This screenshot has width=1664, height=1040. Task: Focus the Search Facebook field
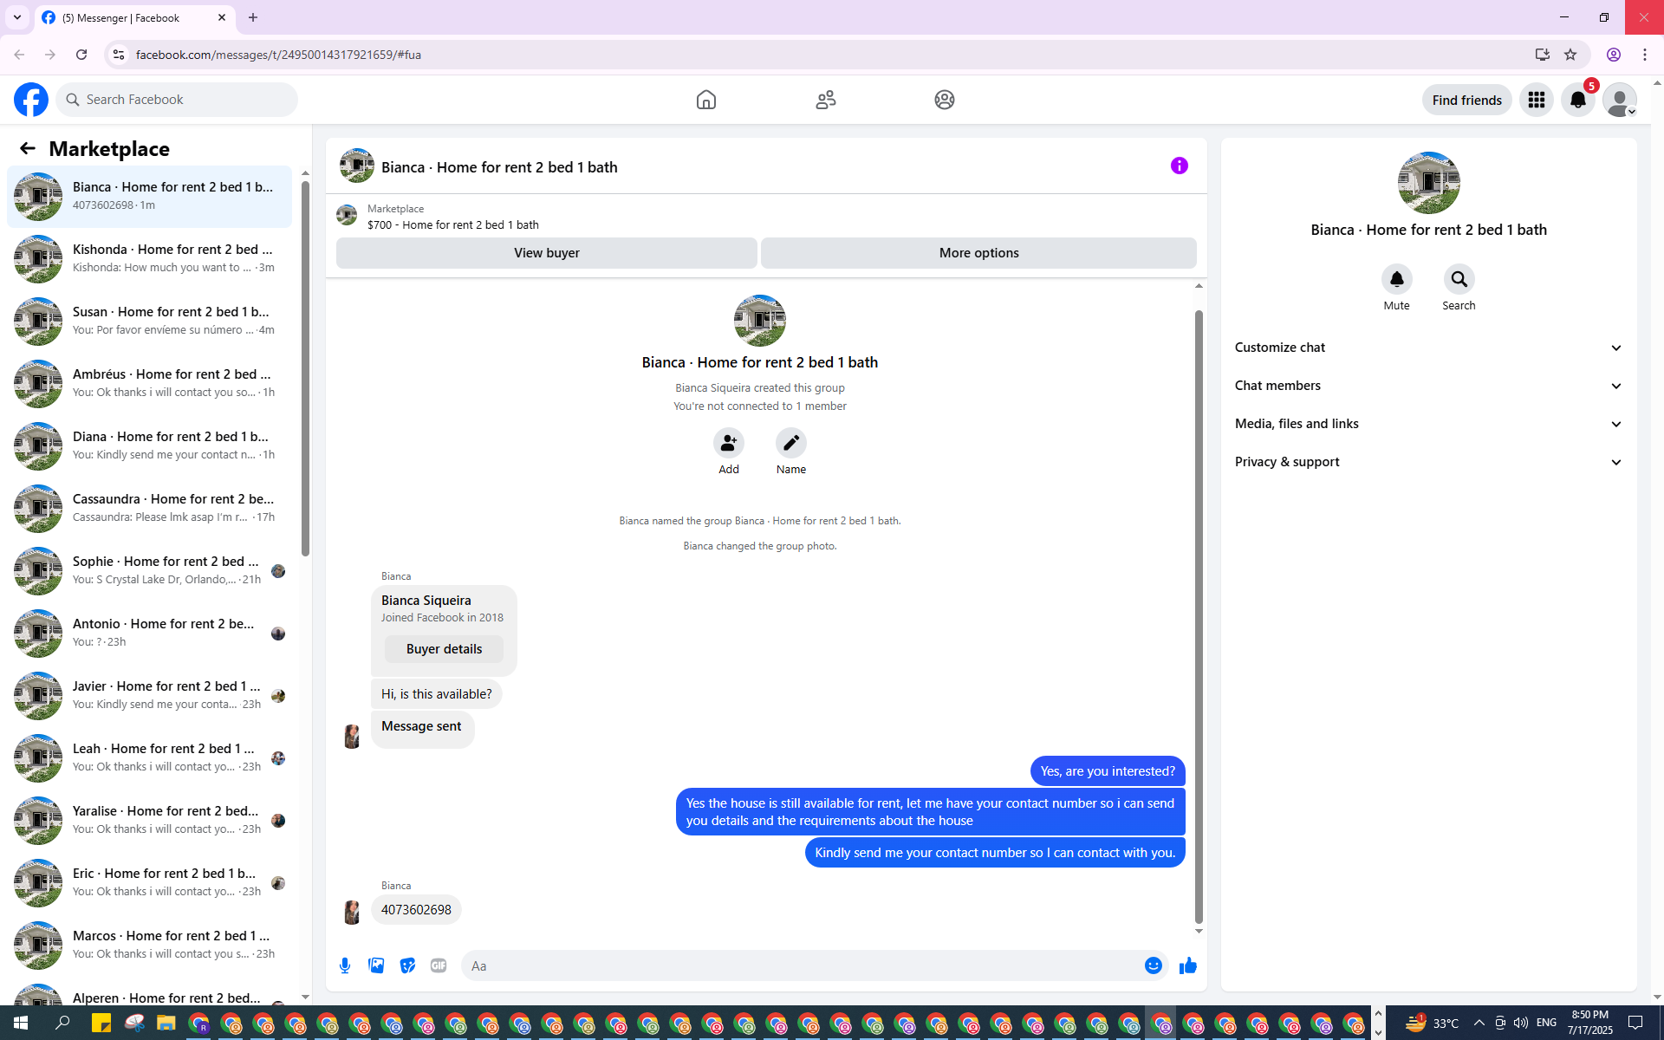tap(177, 100)
